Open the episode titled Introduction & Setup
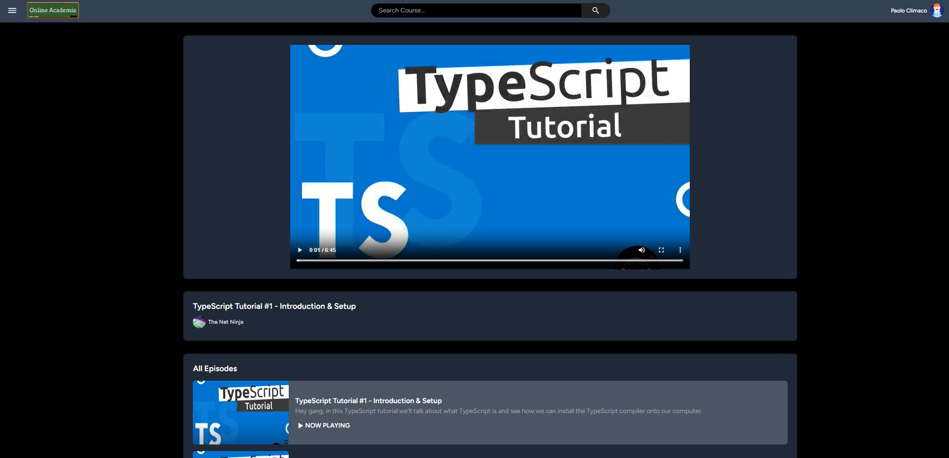This screenshot has width=949, height=458. (x=369, y=401)
